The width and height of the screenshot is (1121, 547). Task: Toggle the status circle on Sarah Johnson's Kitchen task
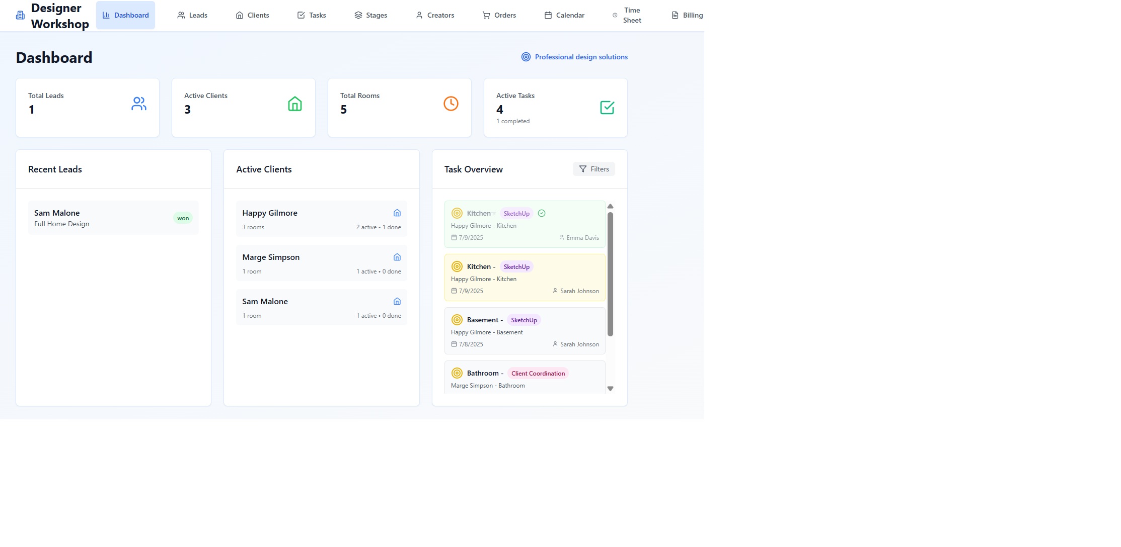click(x=457, y=266)
